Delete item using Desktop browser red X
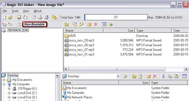 (155, 76)
